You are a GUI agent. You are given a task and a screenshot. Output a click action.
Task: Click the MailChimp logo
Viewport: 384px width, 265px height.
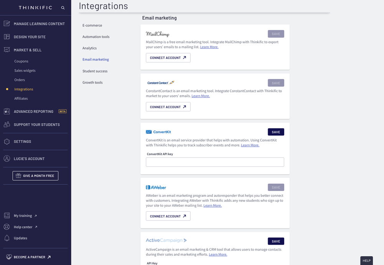(157, 34)
